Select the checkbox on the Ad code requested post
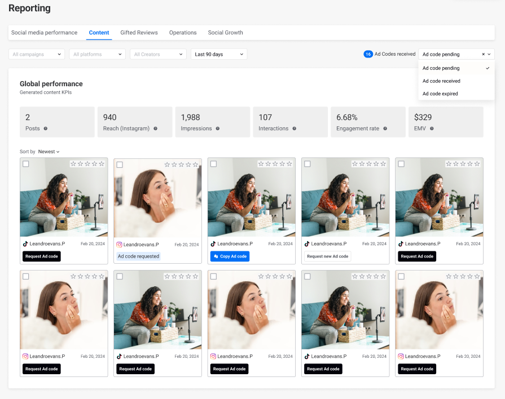Viewport: 505px width, 399px height. (120, 165)
